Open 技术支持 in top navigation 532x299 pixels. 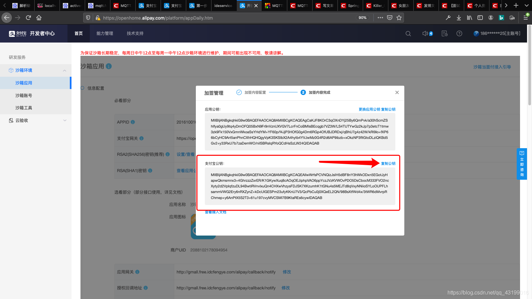(135, 34)
